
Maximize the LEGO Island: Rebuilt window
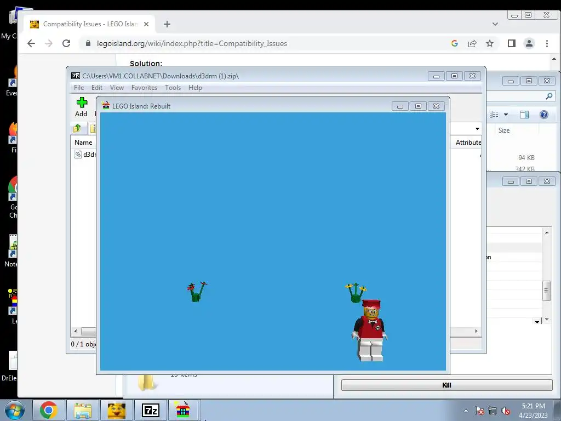pyautogui.click(x=418, y=106)
